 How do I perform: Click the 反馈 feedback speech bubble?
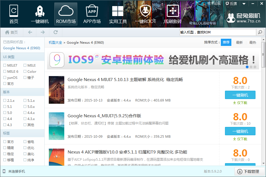[x=231, y=4]
